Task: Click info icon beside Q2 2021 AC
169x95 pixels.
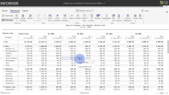Action: point(92,37)
